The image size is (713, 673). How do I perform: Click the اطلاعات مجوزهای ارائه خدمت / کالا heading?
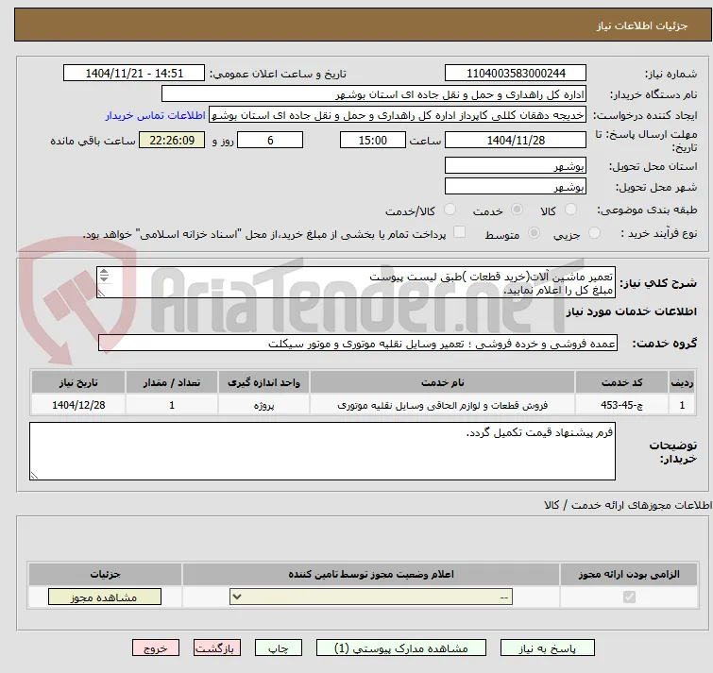pyautogui.click(x=627, y=505)
